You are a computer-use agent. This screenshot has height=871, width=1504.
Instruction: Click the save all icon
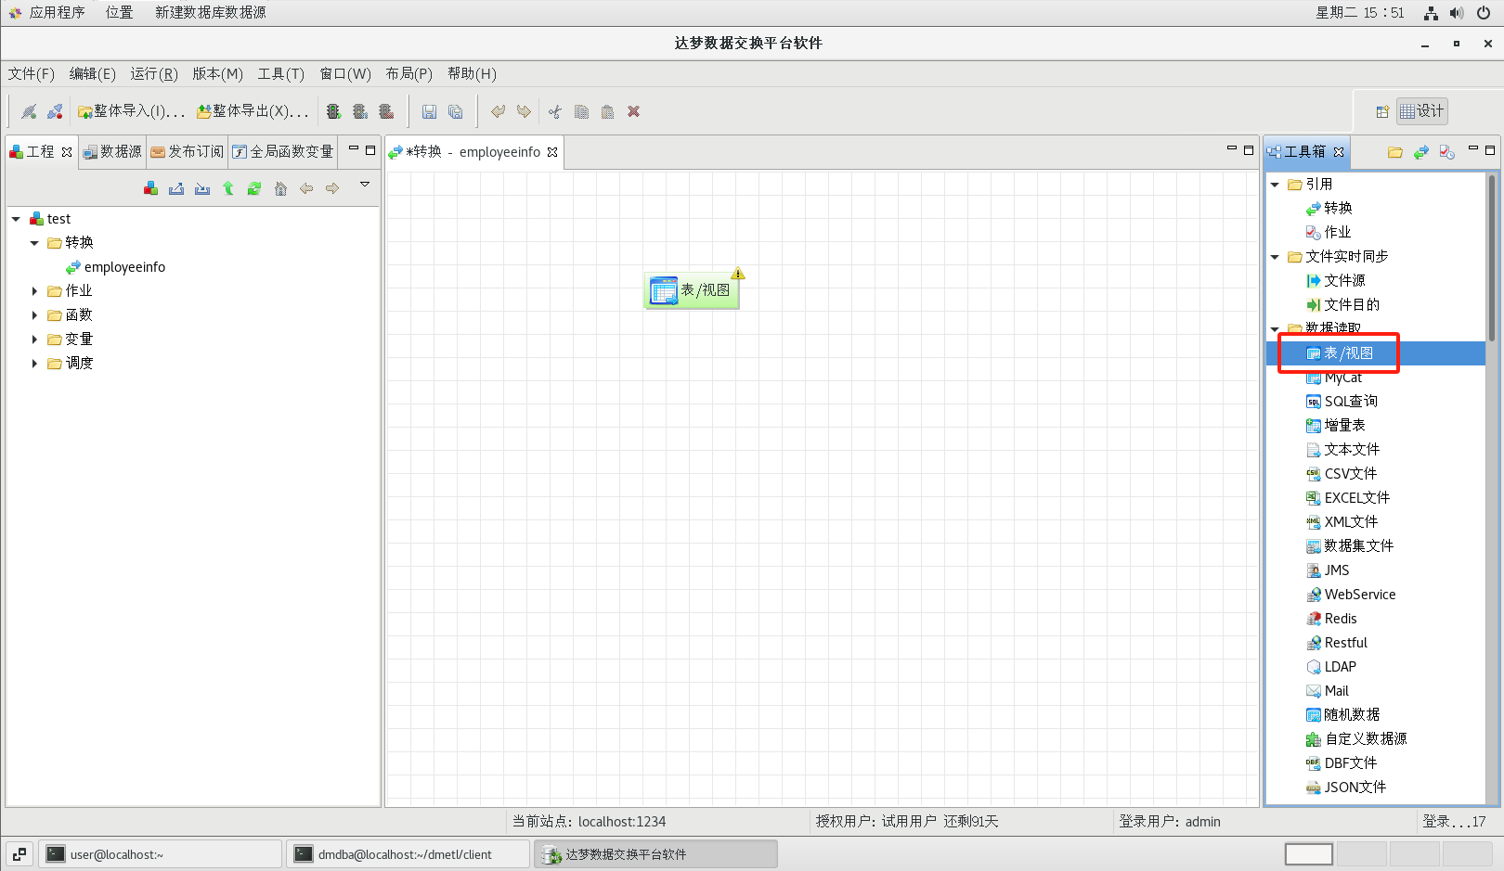point(455,111)
